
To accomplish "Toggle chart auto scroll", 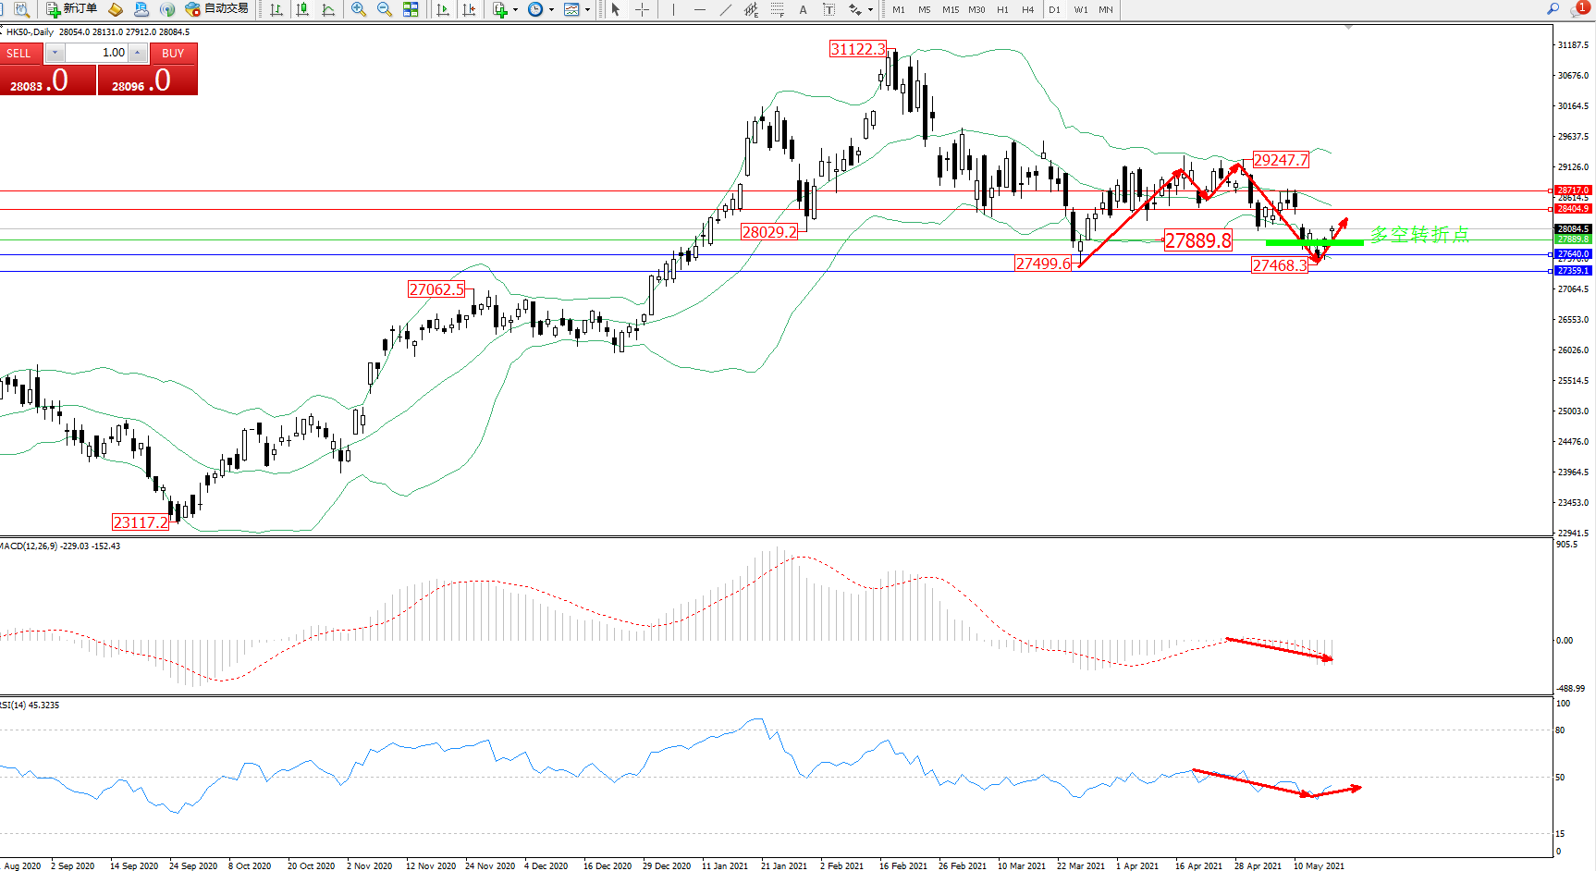I will (443, 9).
